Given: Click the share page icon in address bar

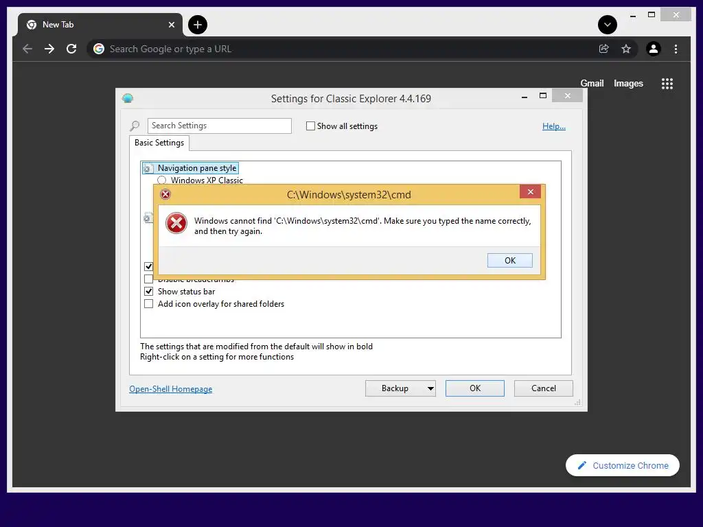Looking at the screenshot, I should point(604,49).
